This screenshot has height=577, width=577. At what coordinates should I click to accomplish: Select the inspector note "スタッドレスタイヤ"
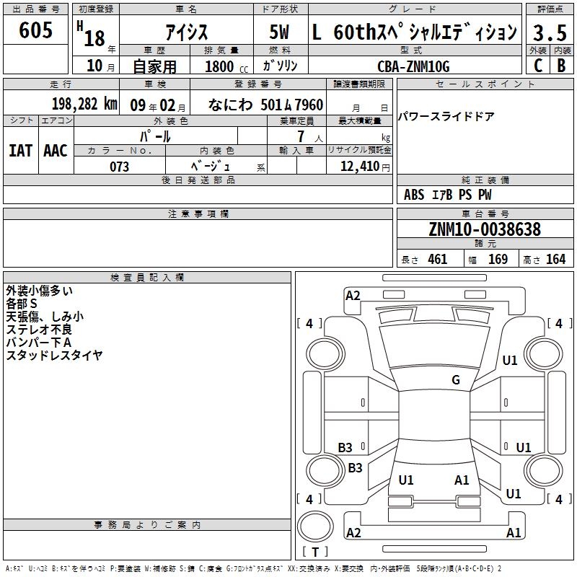point(54,355)
